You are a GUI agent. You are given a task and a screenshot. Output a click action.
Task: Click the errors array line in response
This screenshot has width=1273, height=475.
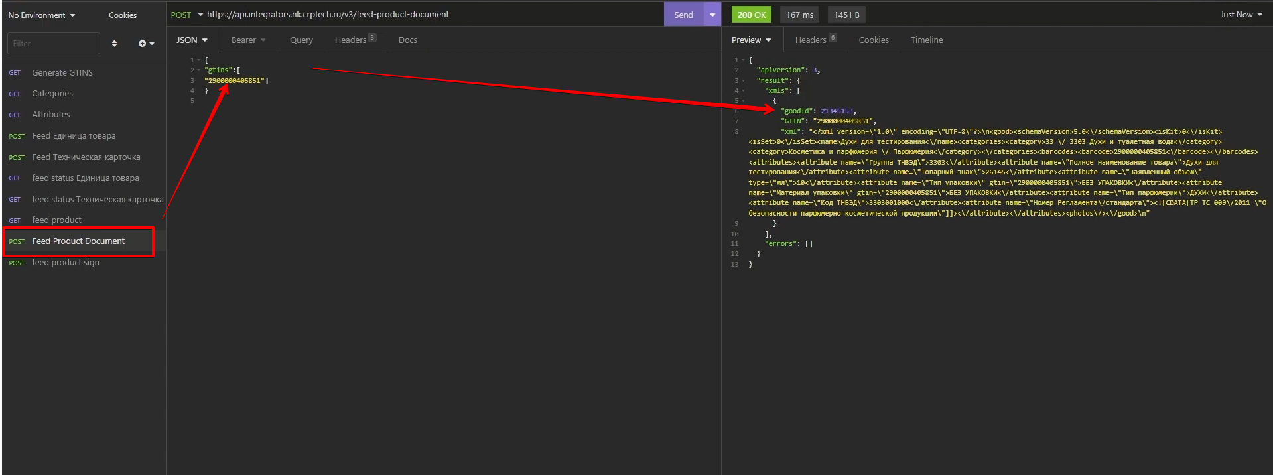click(x=788, y=244)
